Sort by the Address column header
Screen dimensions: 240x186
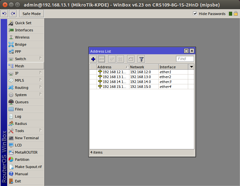(x=113, y=67)
